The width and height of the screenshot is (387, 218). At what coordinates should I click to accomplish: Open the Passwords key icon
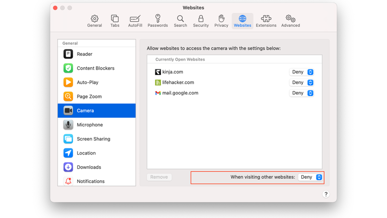(x=158, y=18)
